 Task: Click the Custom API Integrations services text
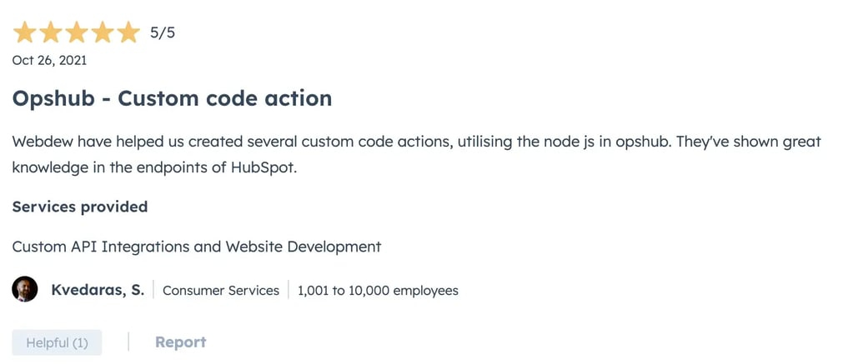tap(196, 247)
